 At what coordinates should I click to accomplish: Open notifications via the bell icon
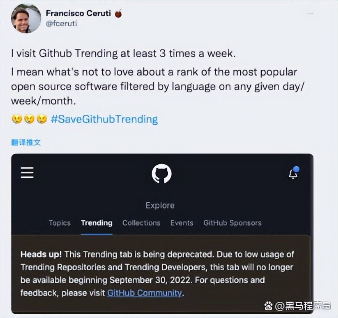pyautogui.click(x=293, y=173)
